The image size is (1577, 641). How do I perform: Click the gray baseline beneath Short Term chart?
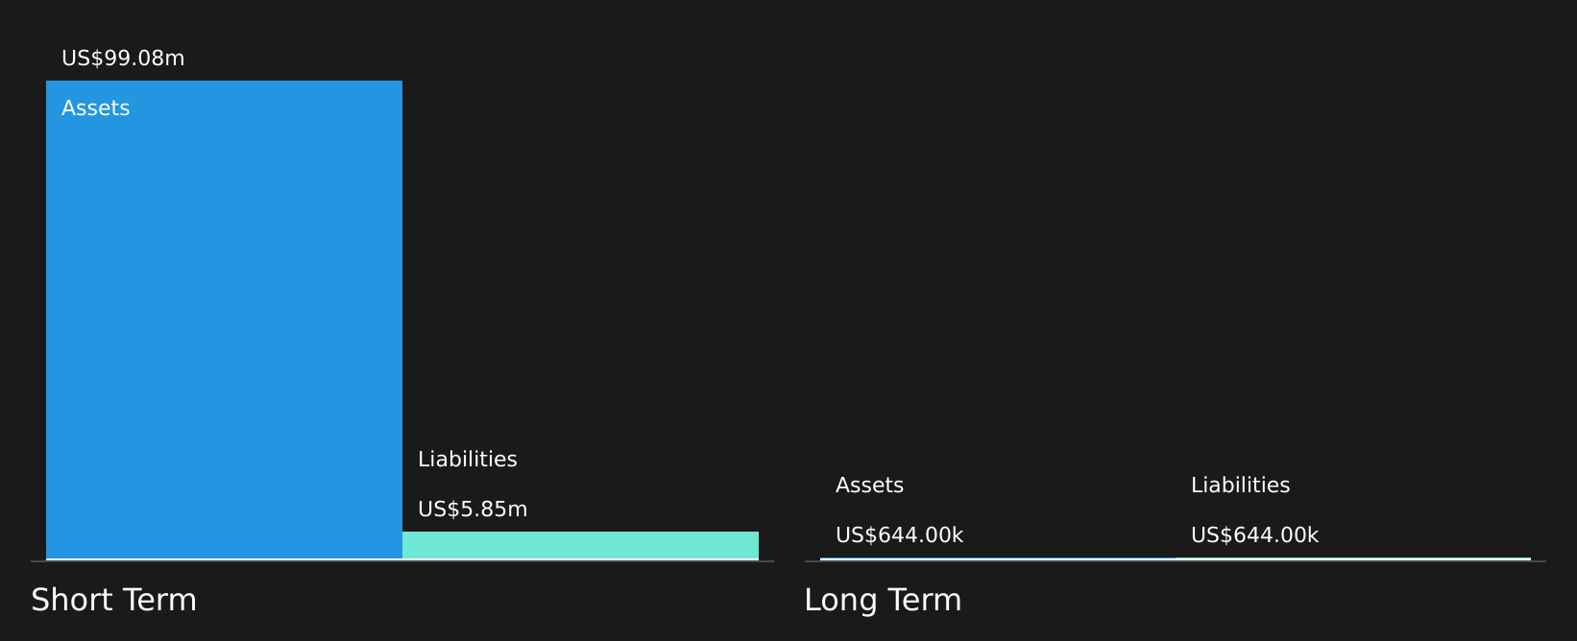(x=402, y=561)
